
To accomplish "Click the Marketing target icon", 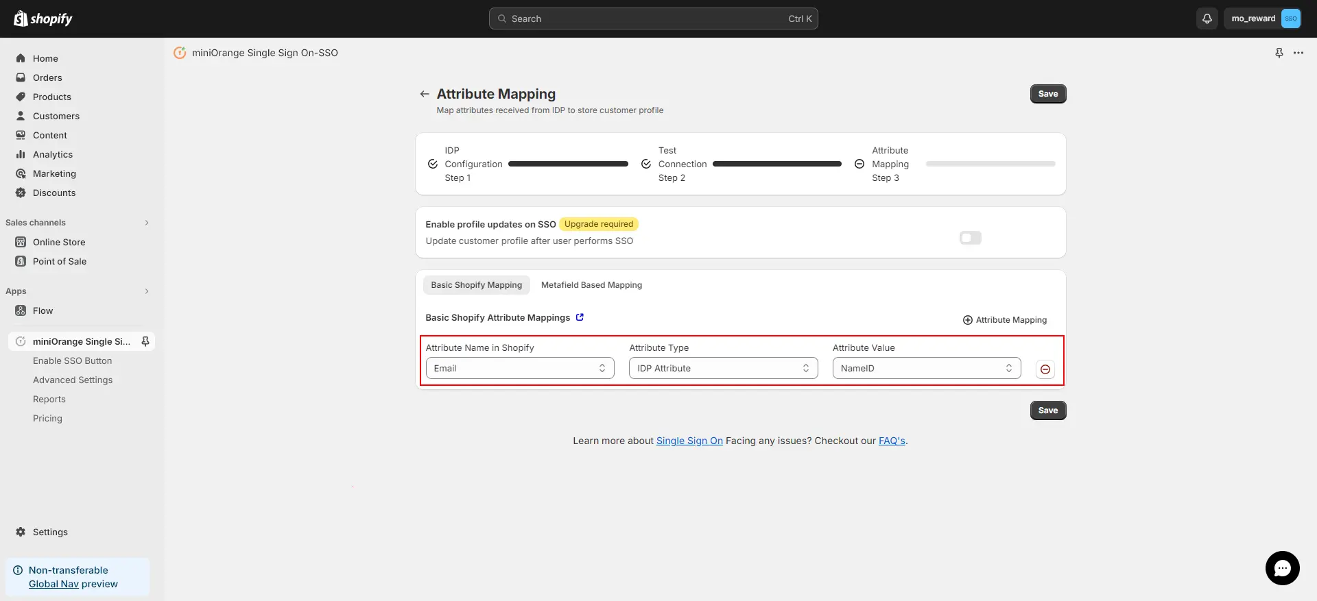I will [x=21, y=173].
